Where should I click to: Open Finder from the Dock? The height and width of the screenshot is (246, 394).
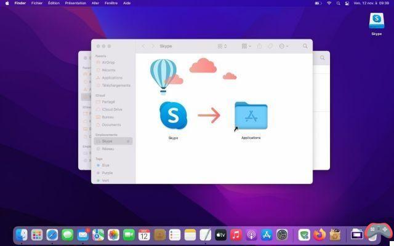coord(22,235)
